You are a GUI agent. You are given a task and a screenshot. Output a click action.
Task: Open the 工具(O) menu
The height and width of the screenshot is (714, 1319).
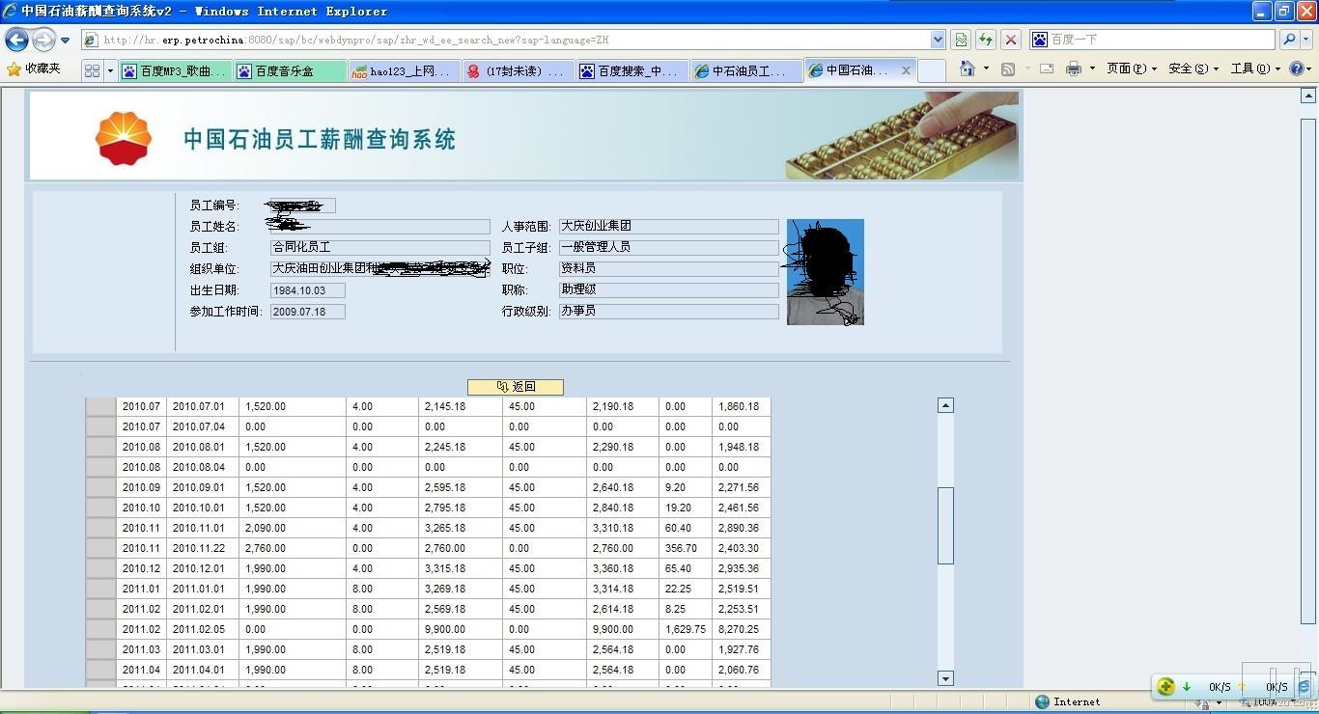point(1256,69)
